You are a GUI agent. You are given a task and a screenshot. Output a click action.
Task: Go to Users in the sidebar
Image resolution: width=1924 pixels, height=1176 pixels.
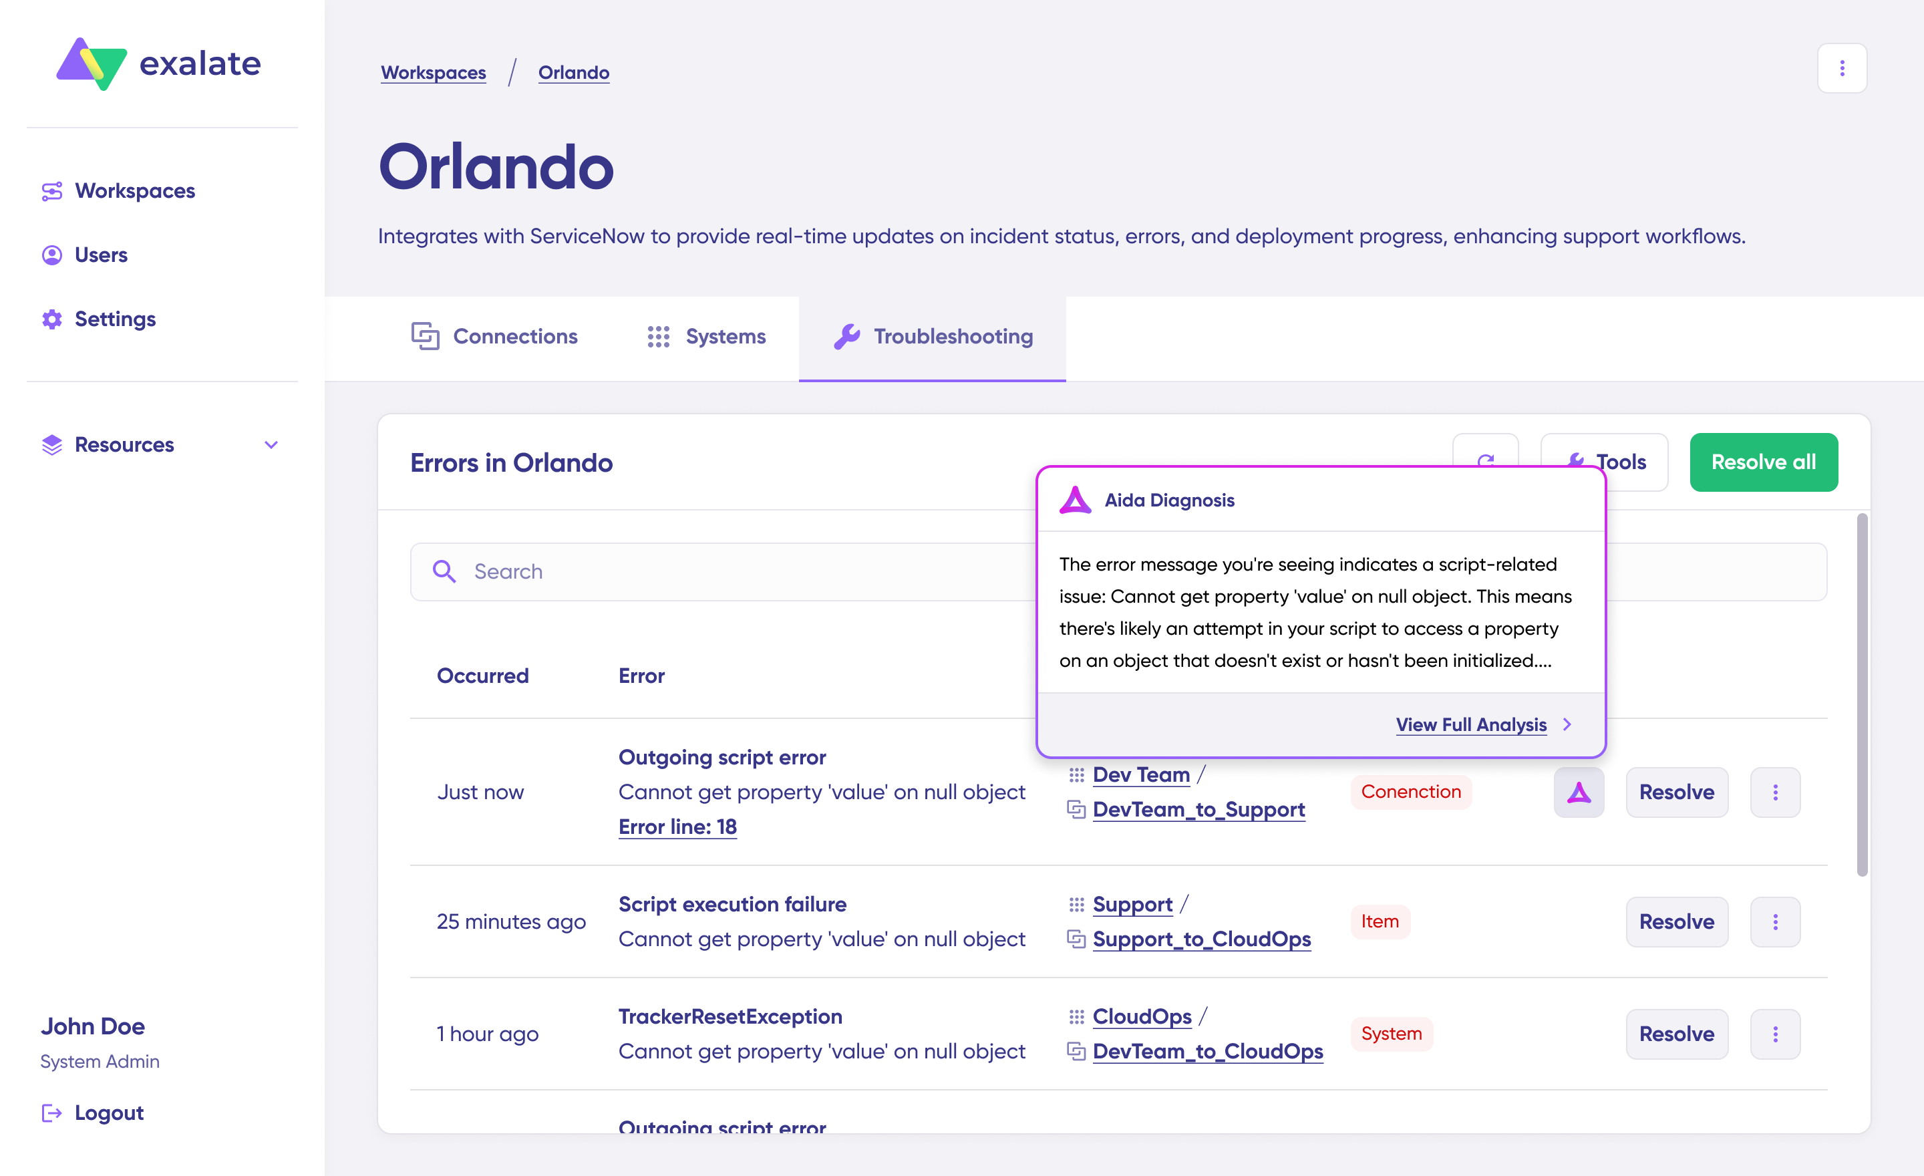[x=101, y=255]
